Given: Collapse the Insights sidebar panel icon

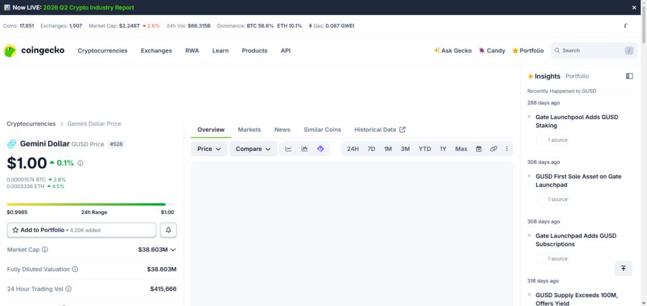Looking at the screenshot, I should (x=629, y=76).
